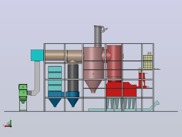Select the large red furnace block

(121, 90)
